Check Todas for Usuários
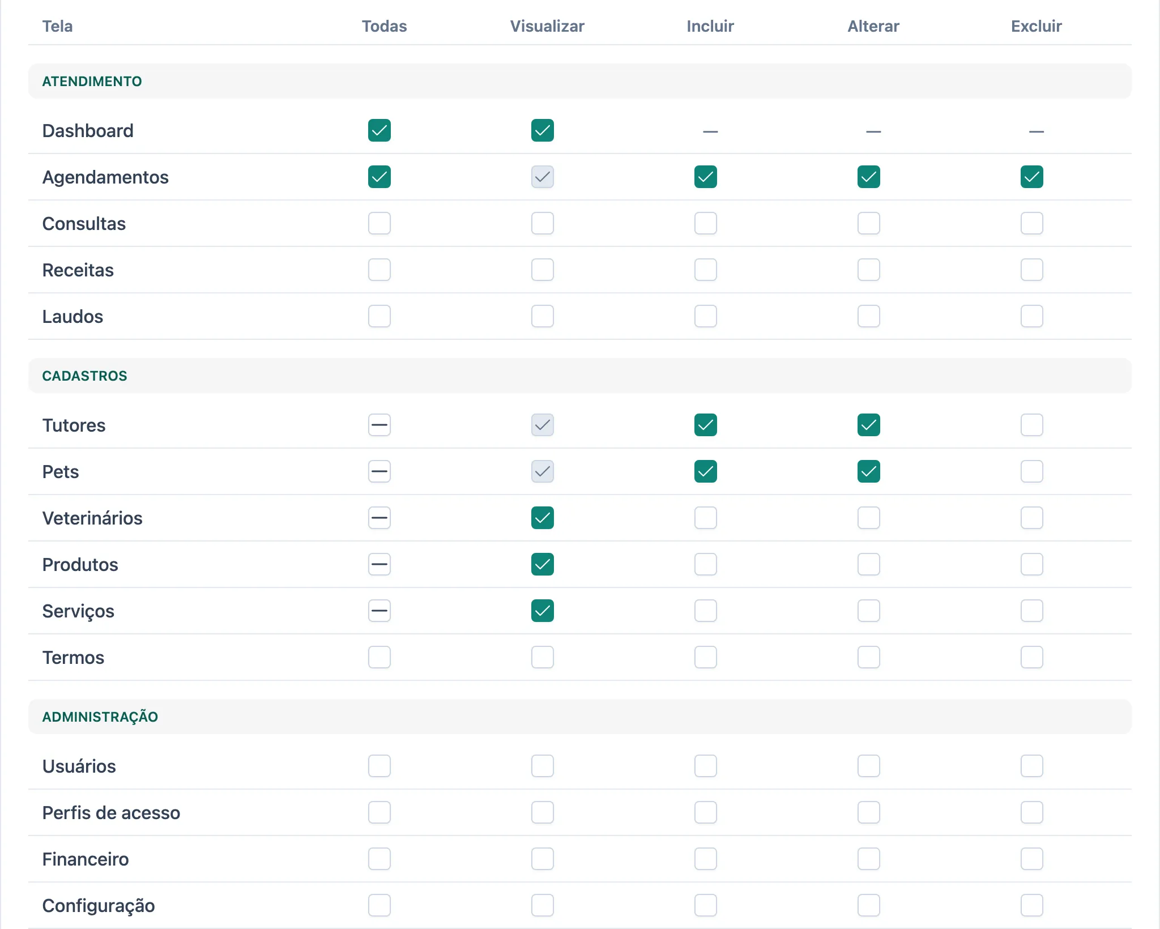 tap(379, 766)
